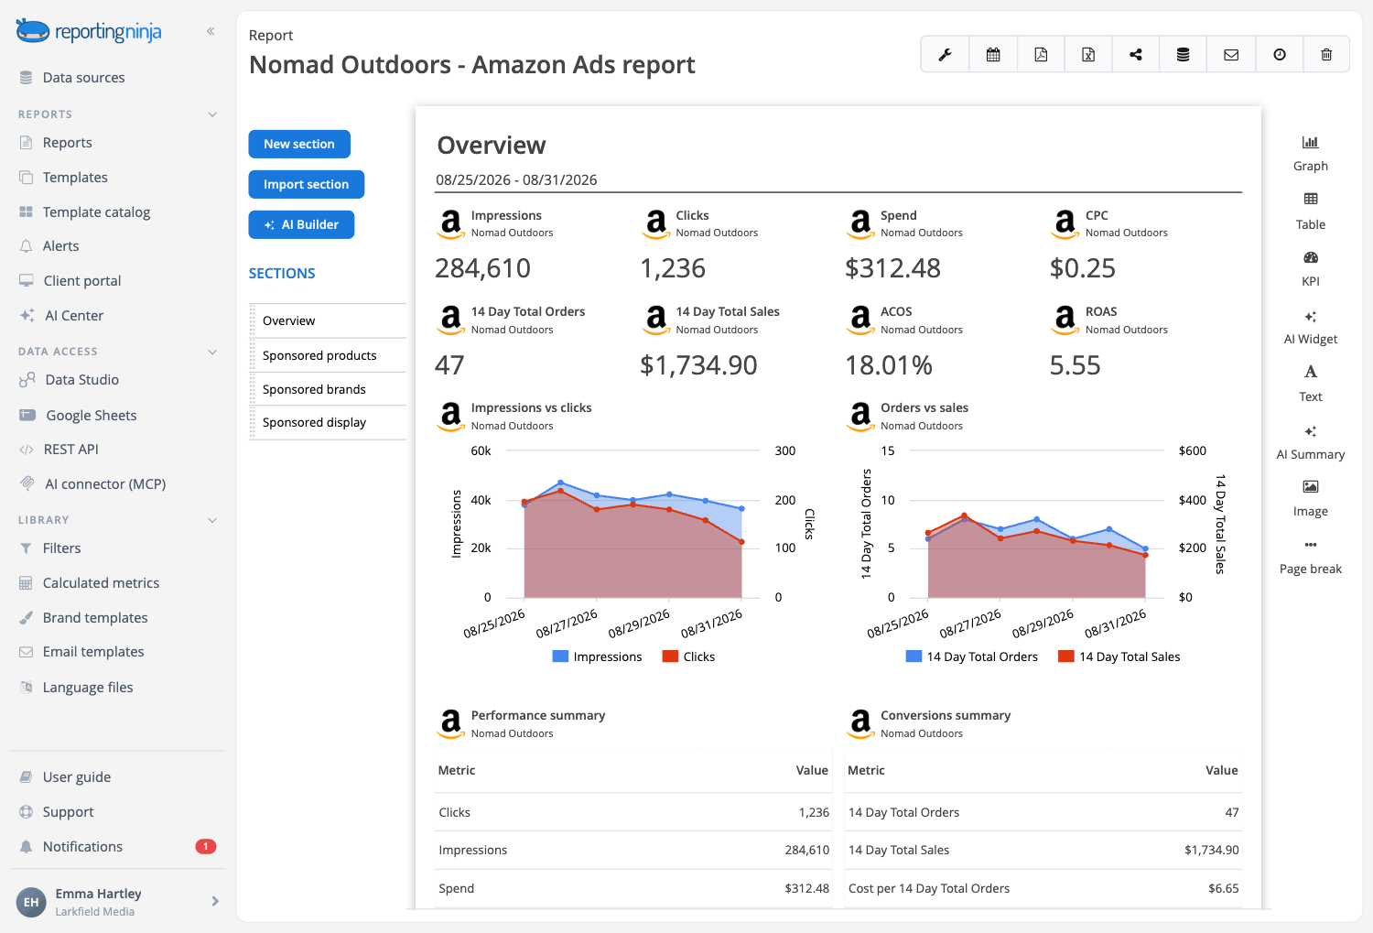Add an AI Summary widget
Screen dimensions: 1373x933
[x=1311, y=441]
